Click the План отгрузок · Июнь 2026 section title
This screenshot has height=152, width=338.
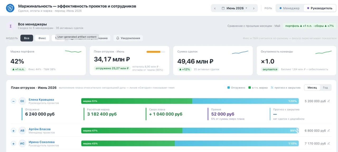[34, 88]
